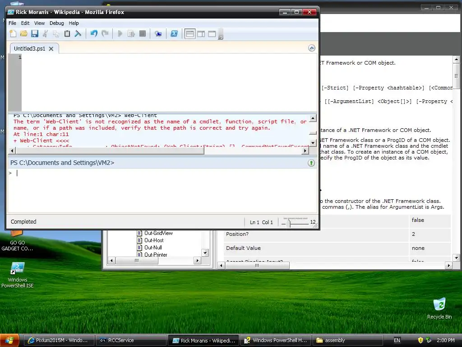The image size is (462, 347).
Task: Start PowerShell.exe via blue console icon
Action: pos(174,33)
